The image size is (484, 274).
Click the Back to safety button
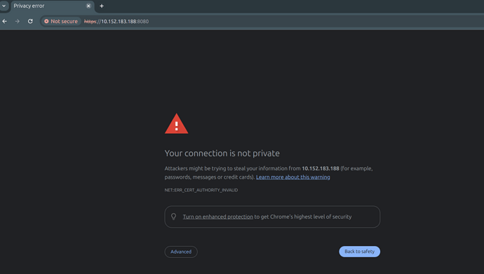pyautogui.click(x=360, y=252)
